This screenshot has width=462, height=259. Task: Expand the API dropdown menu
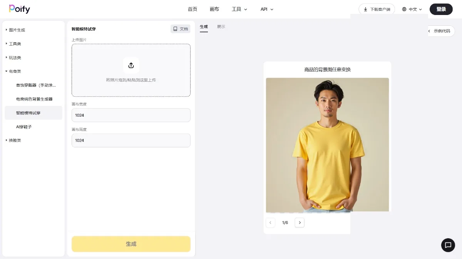(x=267, y=9)
